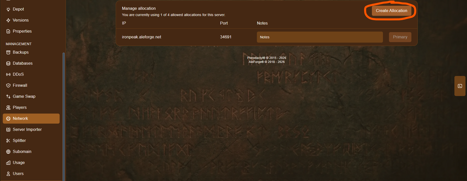Viewport: 467px width, 181px height.
Task: Select the ironpeak.aleforge.net IP text
Action: [x=141, y=37]
